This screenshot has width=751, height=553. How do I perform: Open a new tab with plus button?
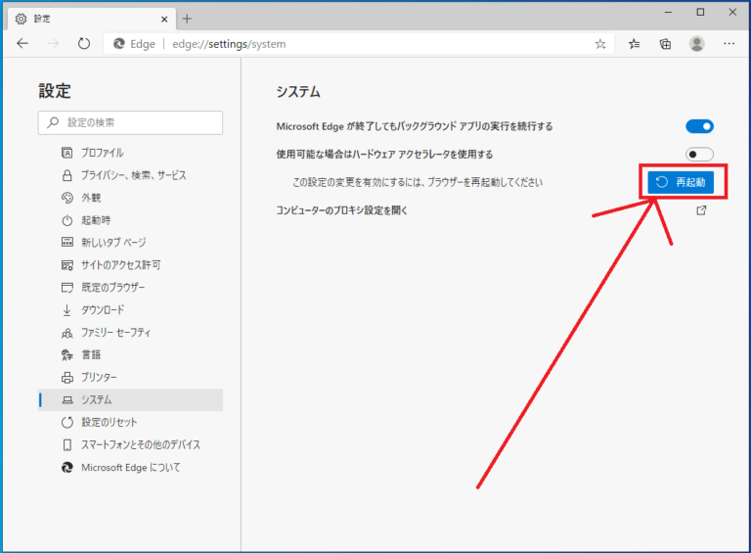pos(187,19)
